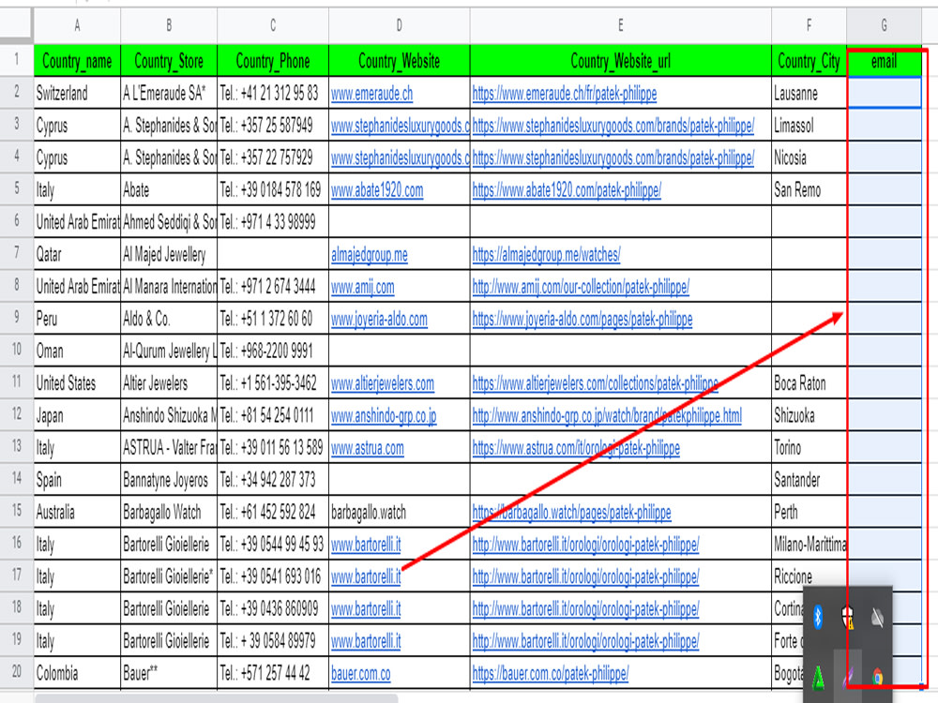Select the A L'Emeraude SA* cell
This screenshot has height=703, width=938.
click(x=169, y=93)
